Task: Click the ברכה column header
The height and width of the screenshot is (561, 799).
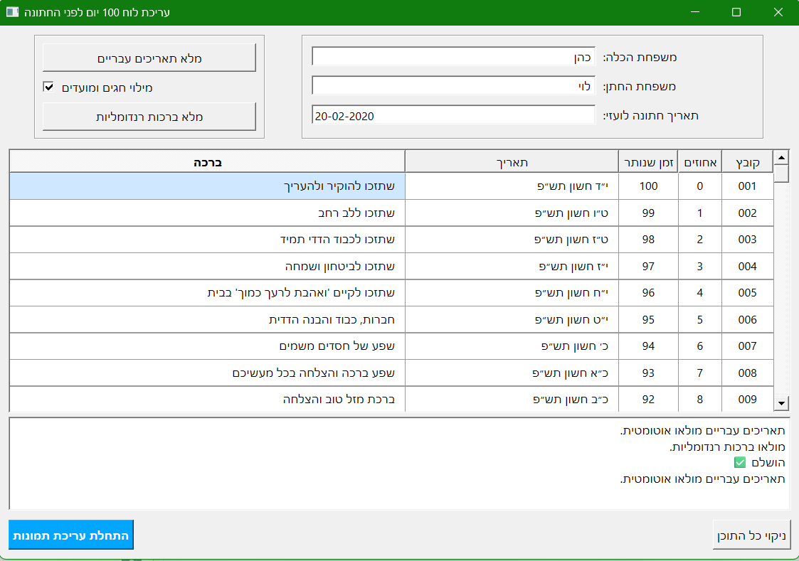Action: coord(208,161)
